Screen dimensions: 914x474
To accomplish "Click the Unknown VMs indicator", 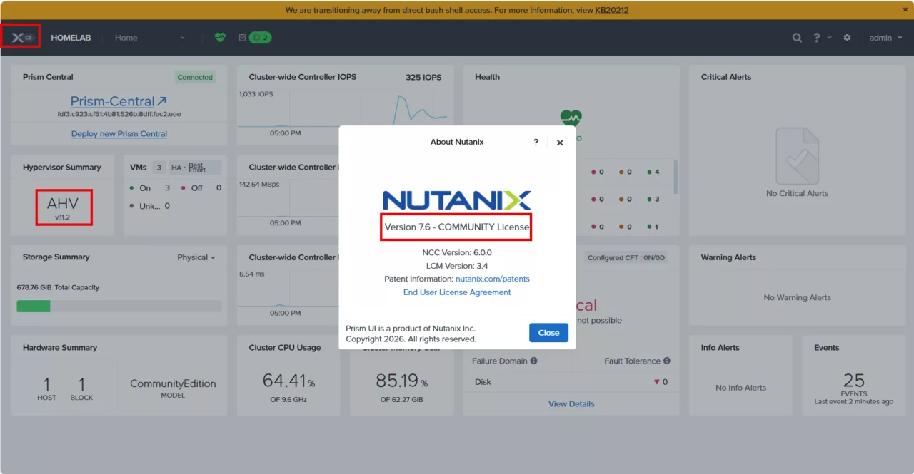I will [131, 206].
